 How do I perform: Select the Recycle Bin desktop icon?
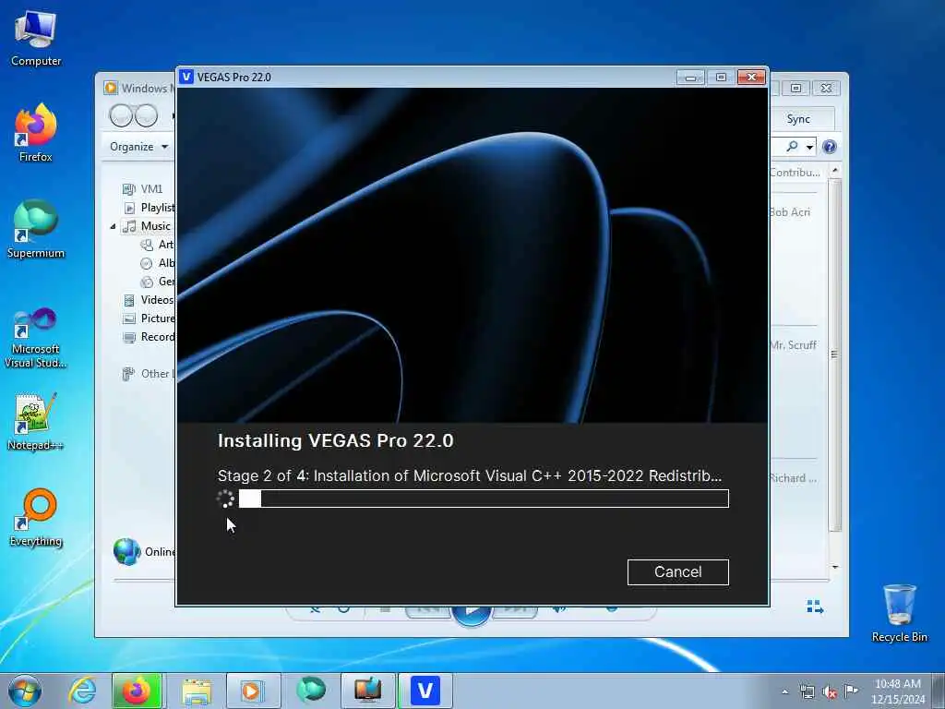click(899, 613)
